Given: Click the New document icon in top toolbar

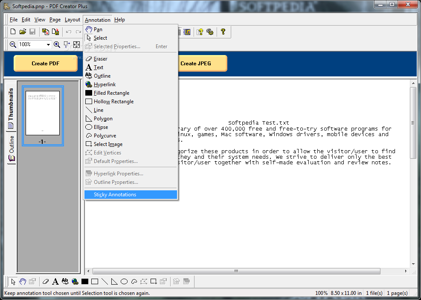Looking at the screenshot, I should pos(13,32).
